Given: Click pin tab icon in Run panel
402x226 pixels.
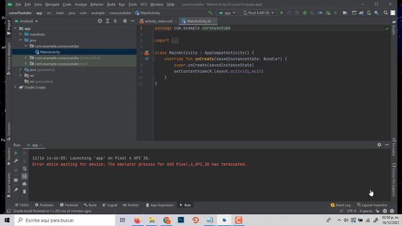Looking at the screenshot, I should (x=16, y=190).
